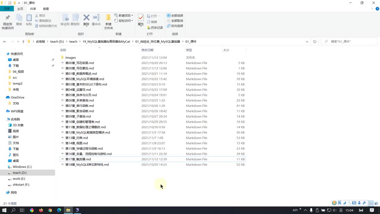This screenshot has height=214, width=380.
Task: Click Edit (编辑) in the open group
Action: click(152, 22)
